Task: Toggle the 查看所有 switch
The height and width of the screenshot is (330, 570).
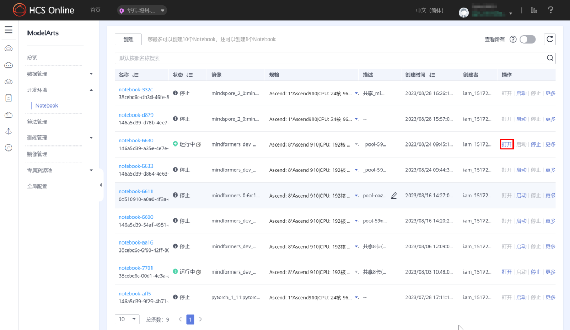Action: click(x=527, y=39)
